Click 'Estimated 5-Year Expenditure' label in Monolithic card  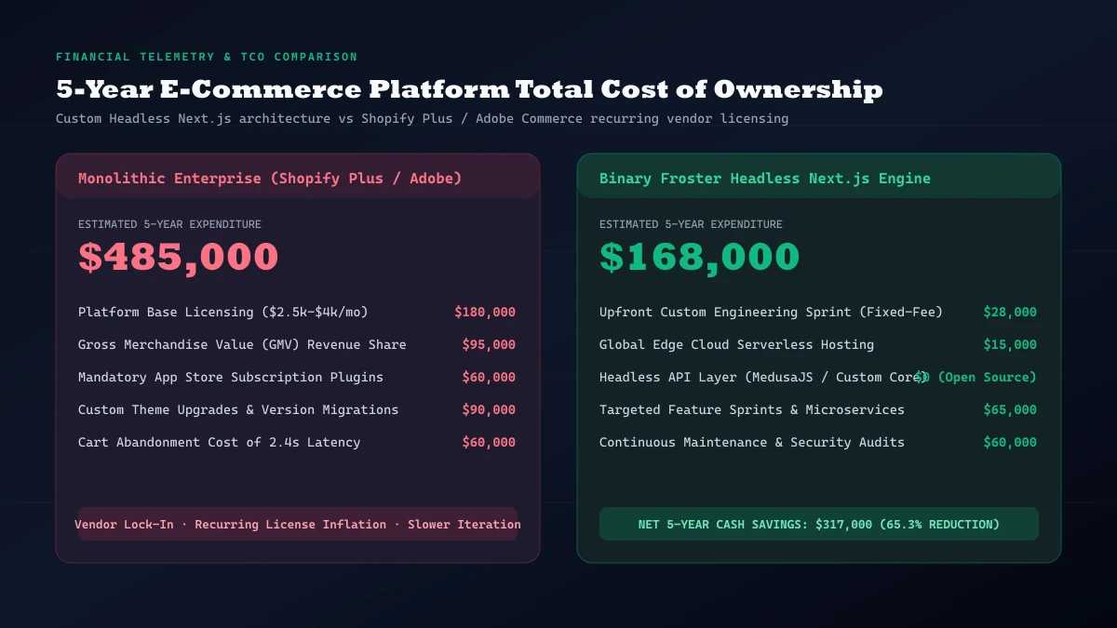tap(169, 224)
